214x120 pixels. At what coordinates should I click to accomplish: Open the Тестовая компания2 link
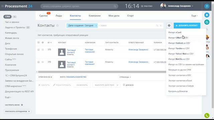coord(90,51)
